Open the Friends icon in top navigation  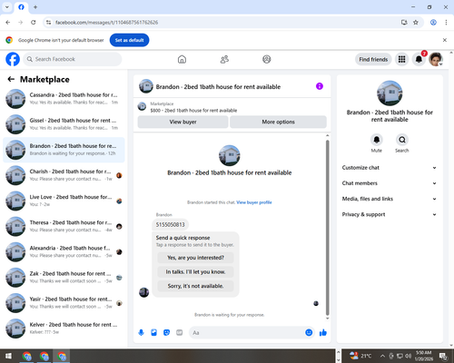[x=224, y=59]
